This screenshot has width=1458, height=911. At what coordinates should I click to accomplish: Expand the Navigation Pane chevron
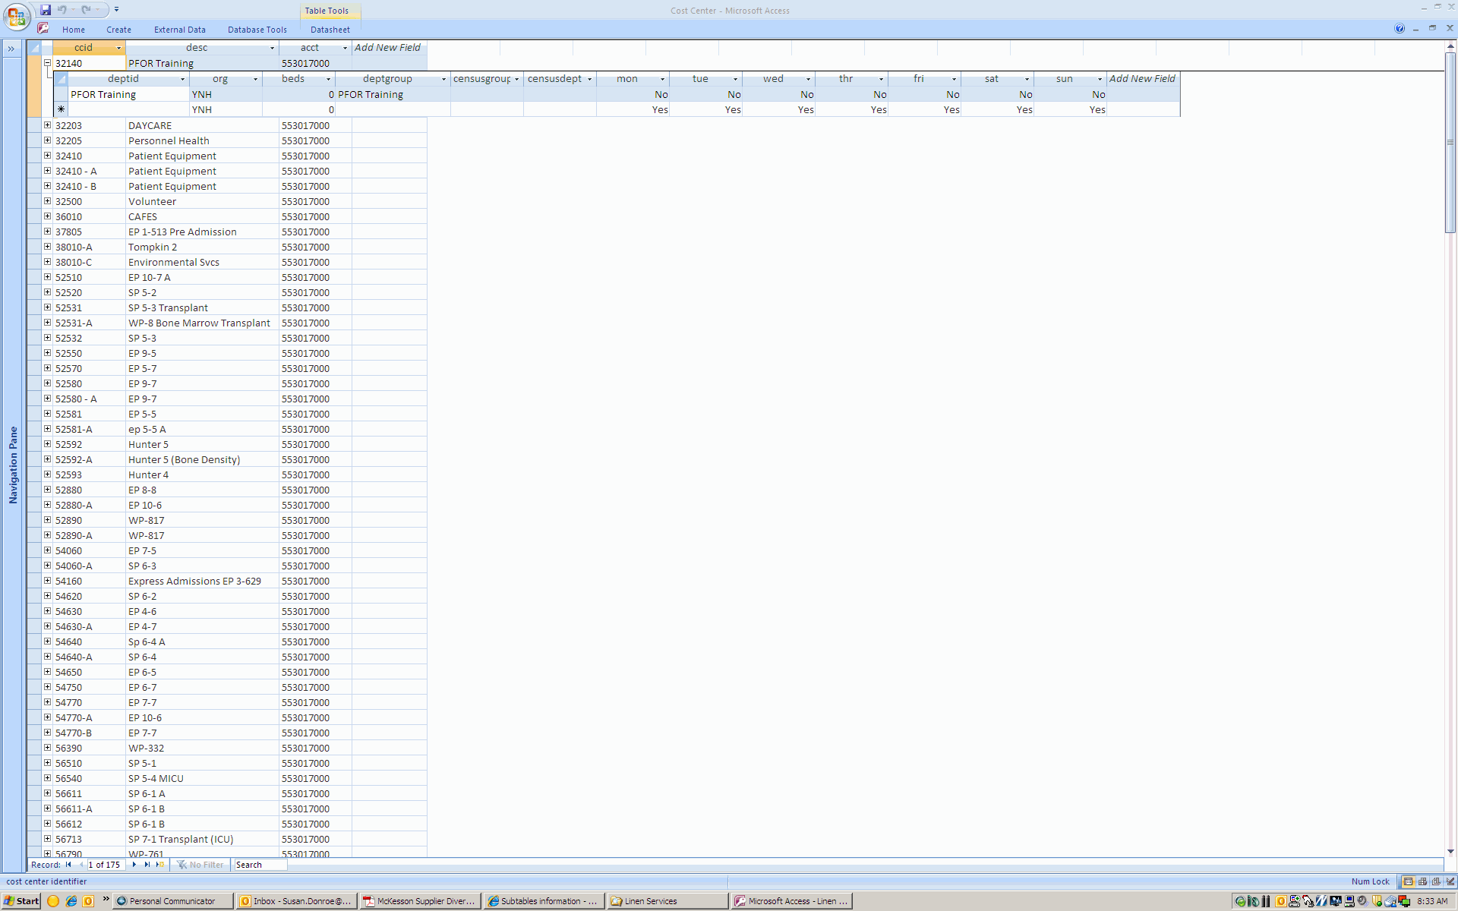[x=11, y=49]
